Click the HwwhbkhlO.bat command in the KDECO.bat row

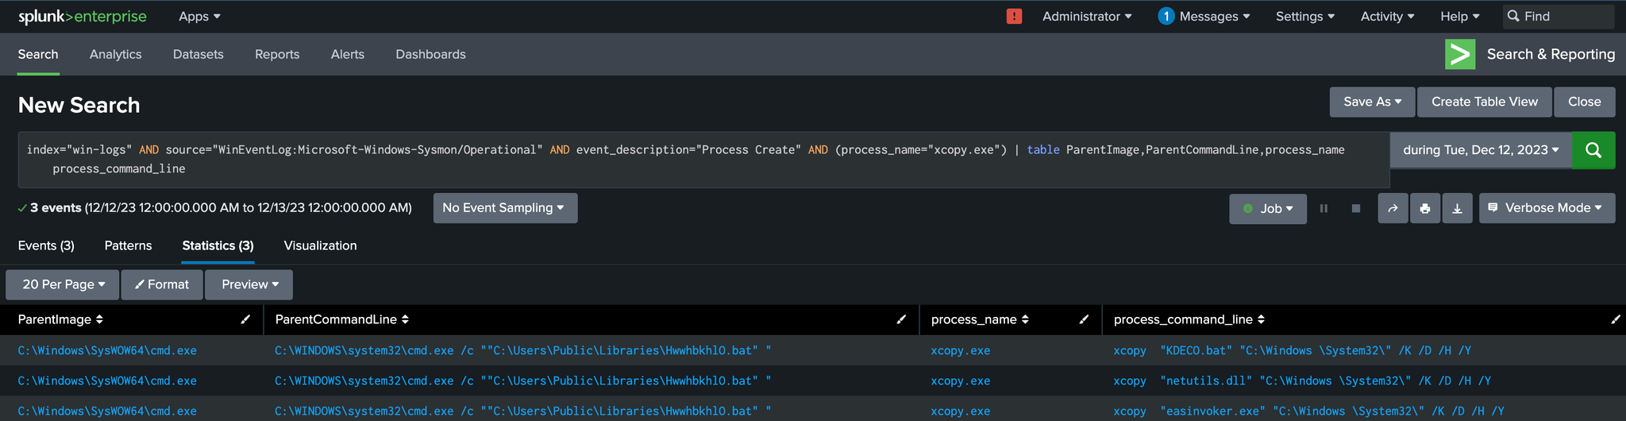tap(523, 350)
